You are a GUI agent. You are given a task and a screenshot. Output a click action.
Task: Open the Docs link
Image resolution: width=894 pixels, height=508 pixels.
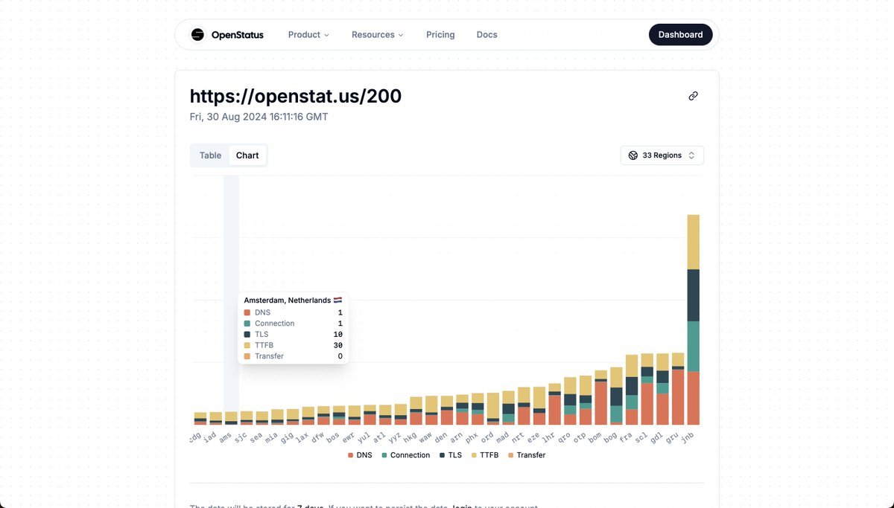[487, 34]
